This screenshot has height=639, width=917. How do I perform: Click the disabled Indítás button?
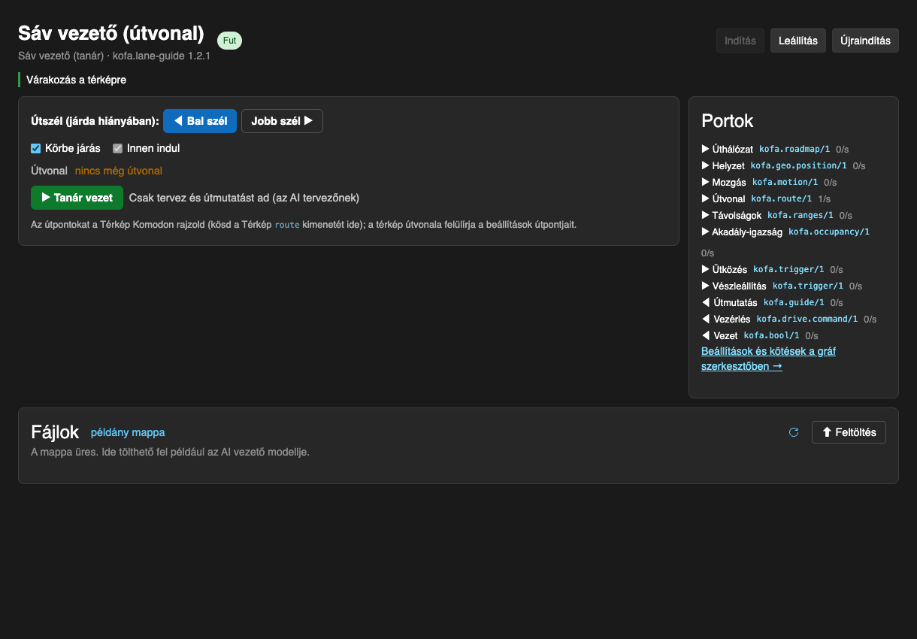tap(740, 41)
